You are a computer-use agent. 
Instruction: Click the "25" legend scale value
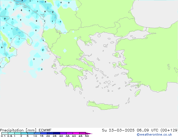54,136
